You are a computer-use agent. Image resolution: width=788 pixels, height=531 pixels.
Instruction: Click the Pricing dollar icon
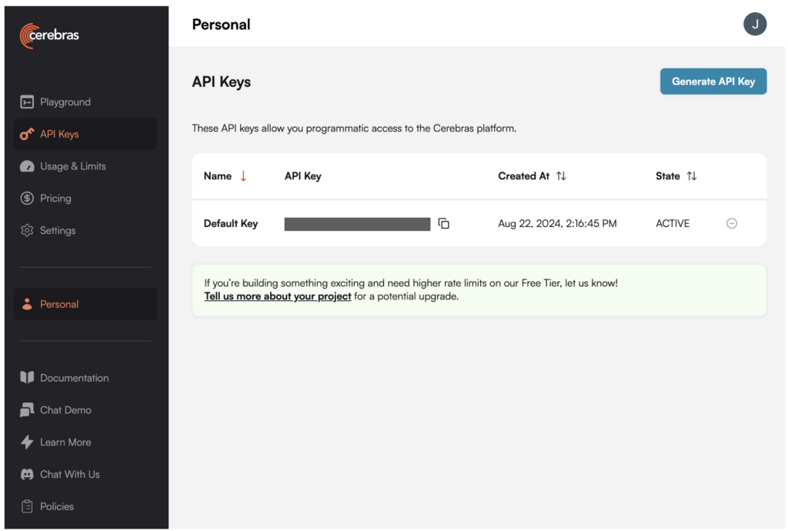(27, 199)
